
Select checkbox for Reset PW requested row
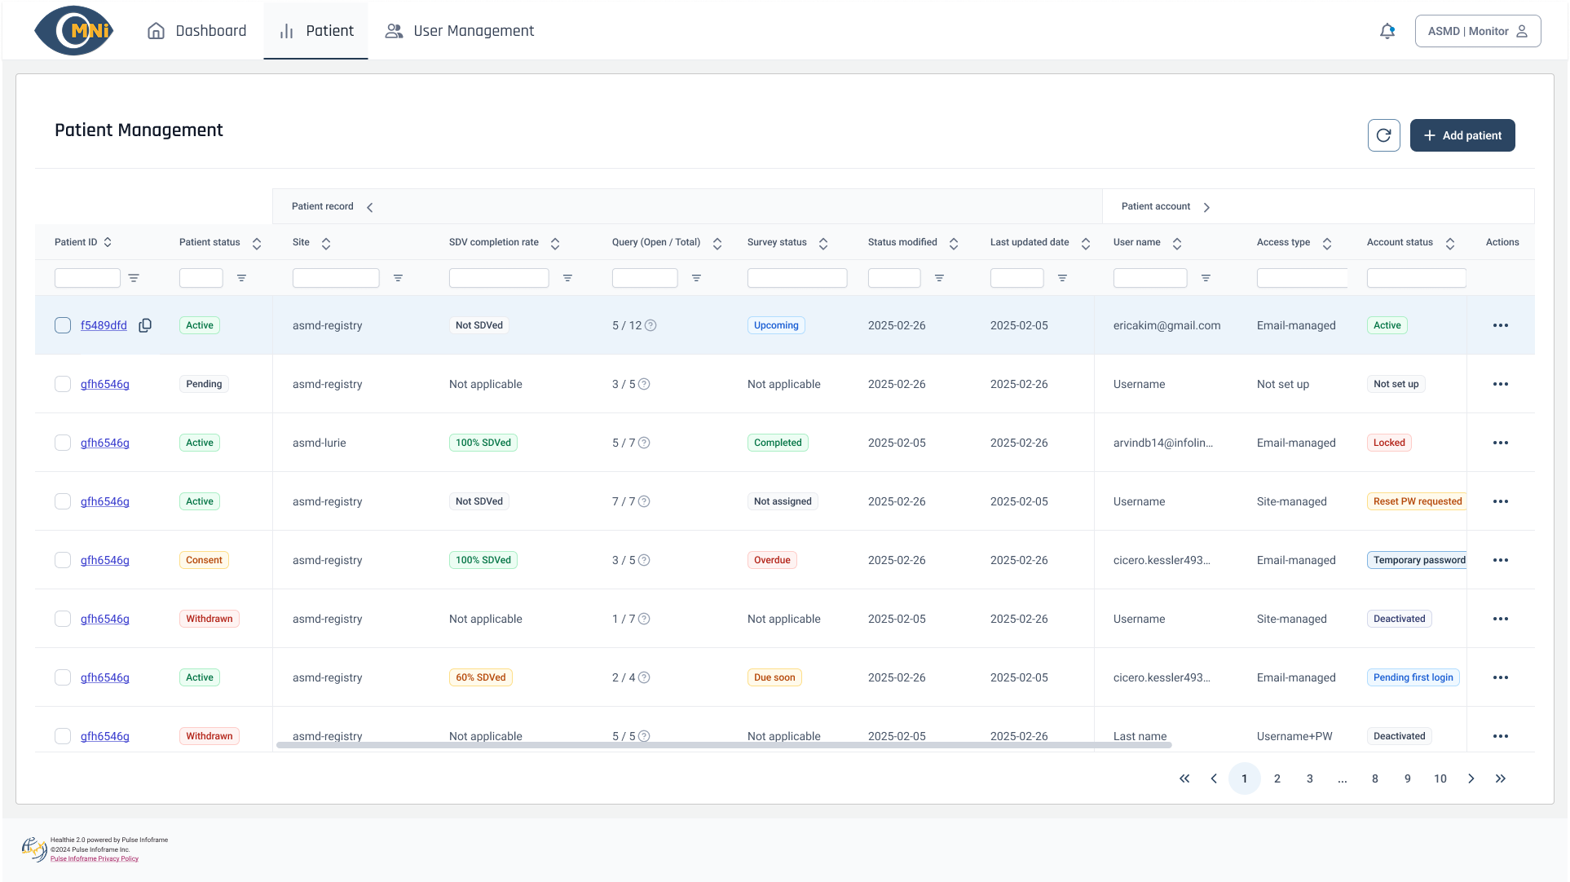tap(63, 501)
